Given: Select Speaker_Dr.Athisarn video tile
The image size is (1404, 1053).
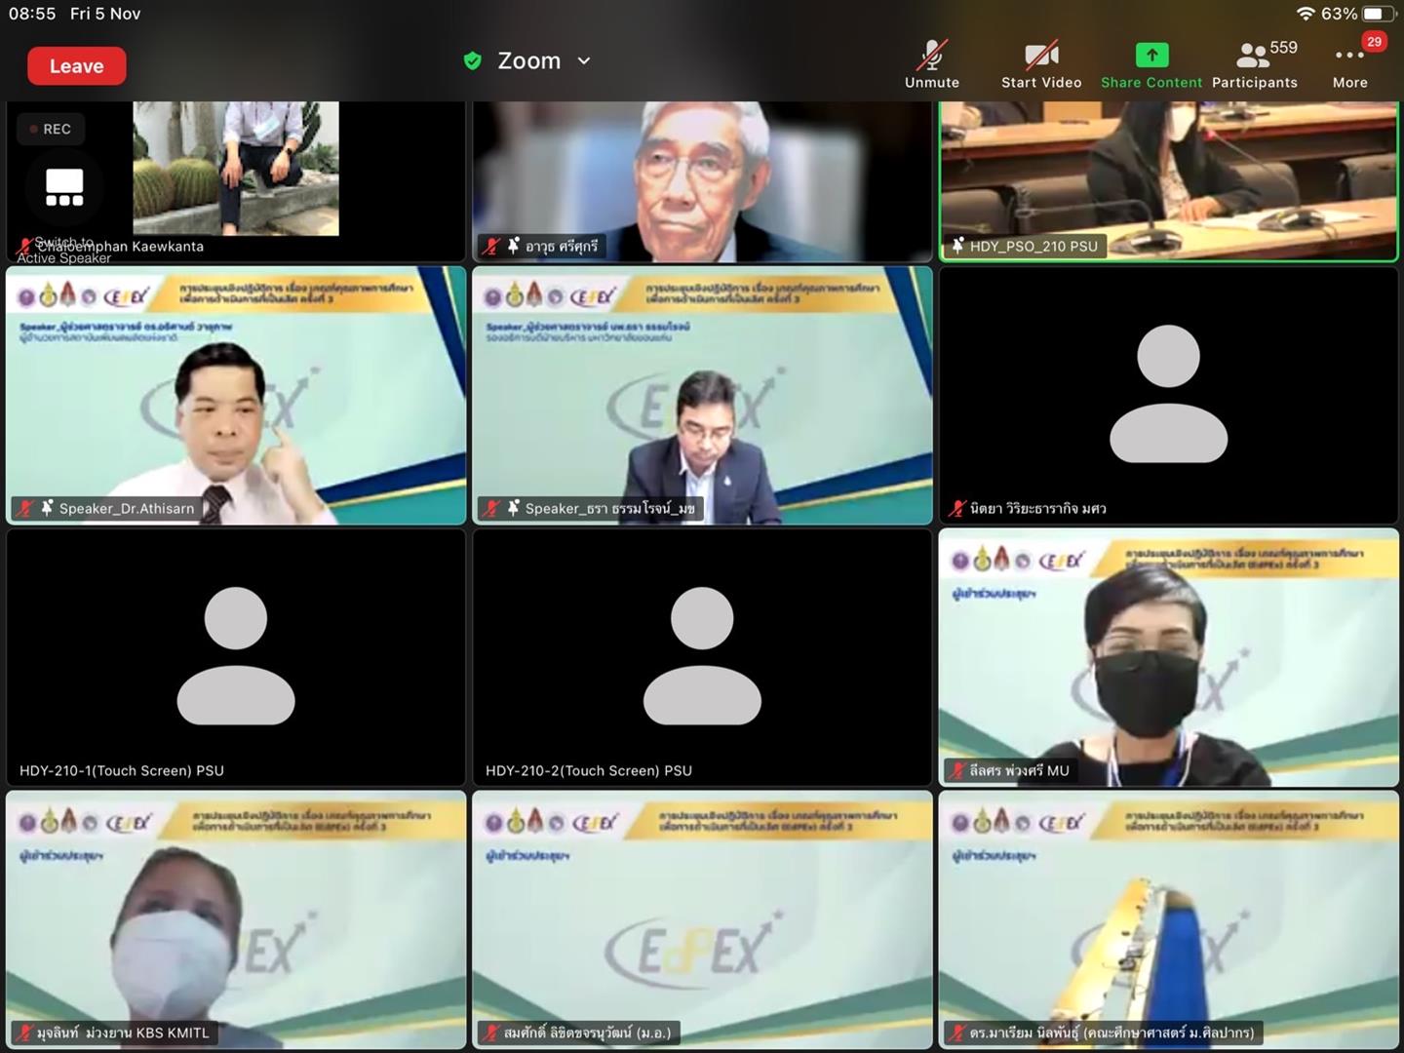Looking at the screenshot, I should click(x=236, y=396).
